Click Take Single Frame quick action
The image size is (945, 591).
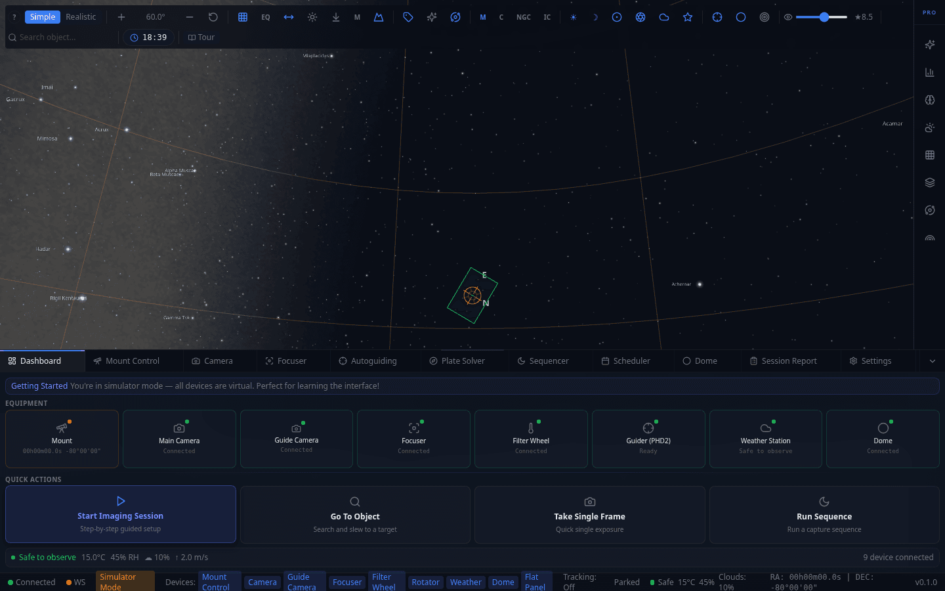590,515
